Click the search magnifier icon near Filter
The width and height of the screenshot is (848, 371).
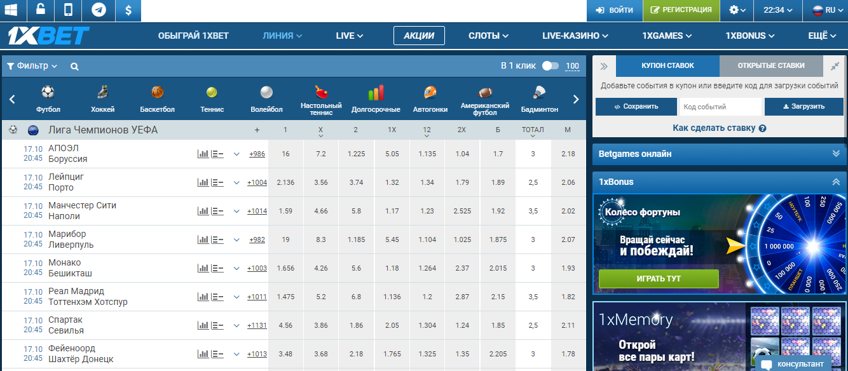74,66
